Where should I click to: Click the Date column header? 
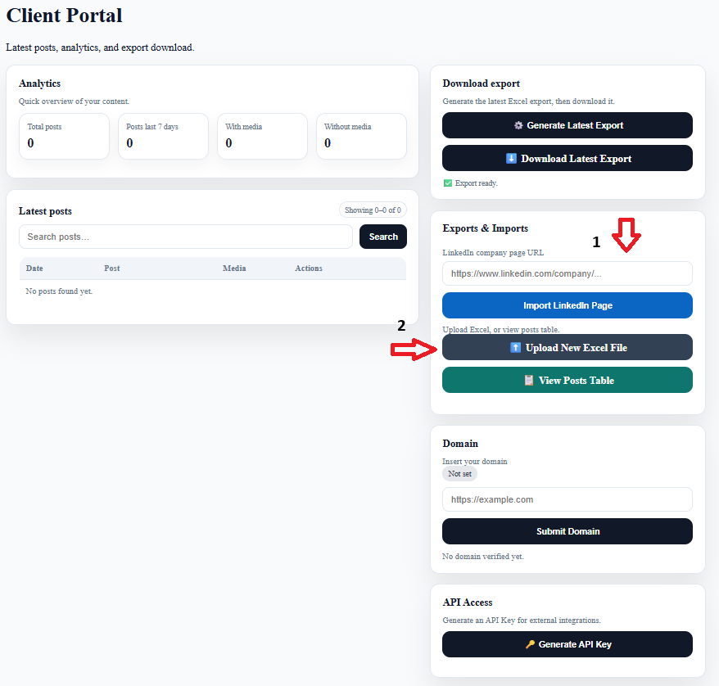34,268
